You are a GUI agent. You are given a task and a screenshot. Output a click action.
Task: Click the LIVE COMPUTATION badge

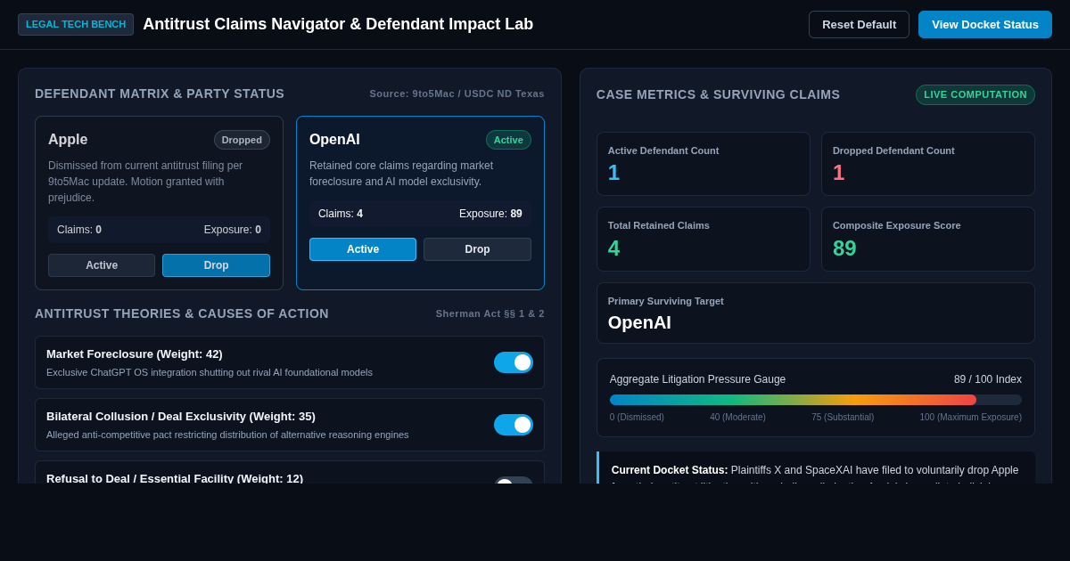[975, 94]
